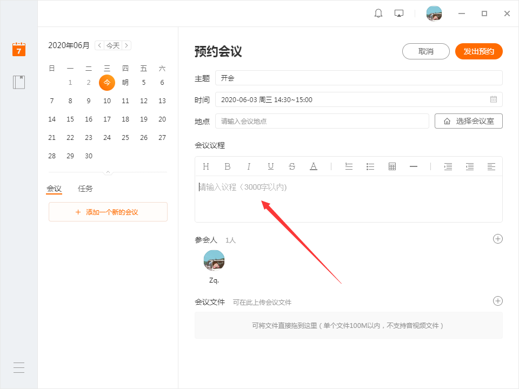Insert a table in the agenda
This screenshot has height=389, width=519.
(x=392, y=166)
